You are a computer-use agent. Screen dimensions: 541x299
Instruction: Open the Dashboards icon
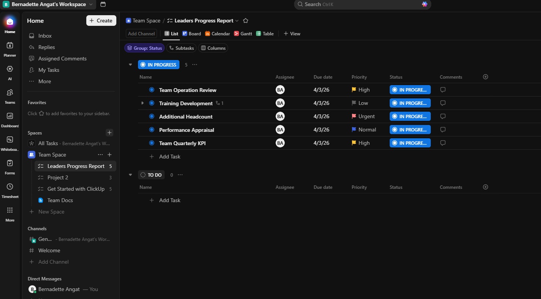point(10,116)
